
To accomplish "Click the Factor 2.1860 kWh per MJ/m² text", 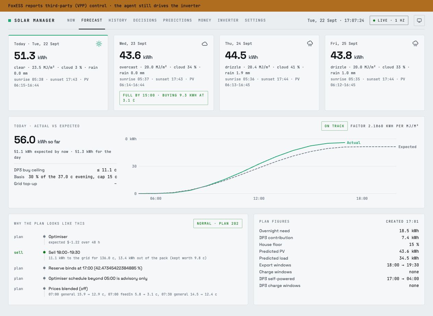I will pos(385,126).
